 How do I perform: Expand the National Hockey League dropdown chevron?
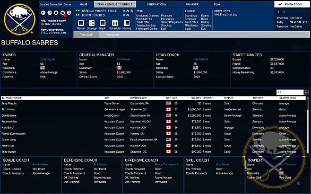pyautogui.click(x=124, y=11)
